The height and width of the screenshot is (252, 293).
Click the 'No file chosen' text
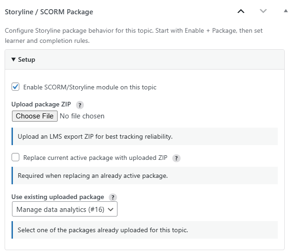click(x=82, y=116)
